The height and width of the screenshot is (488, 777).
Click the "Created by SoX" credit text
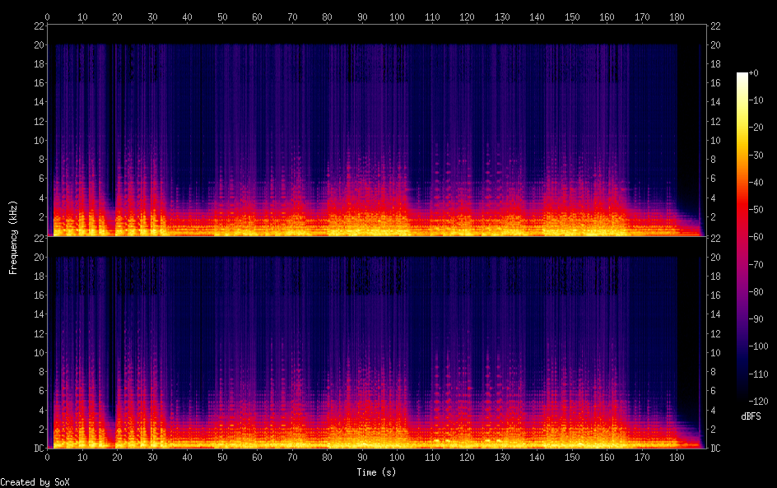click(35, 482)
